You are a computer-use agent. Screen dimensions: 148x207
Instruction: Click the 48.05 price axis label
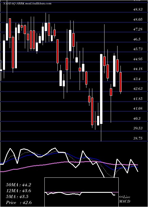(x=138, y=20)
